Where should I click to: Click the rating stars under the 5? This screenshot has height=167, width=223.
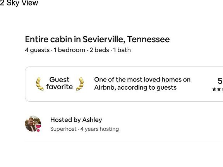[218, 89]
